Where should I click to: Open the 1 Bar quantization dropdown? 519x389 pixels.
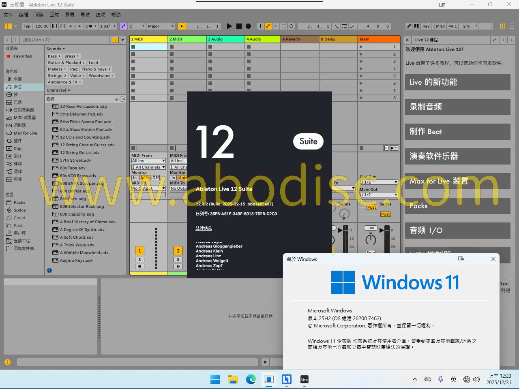[x=108, y=26]
